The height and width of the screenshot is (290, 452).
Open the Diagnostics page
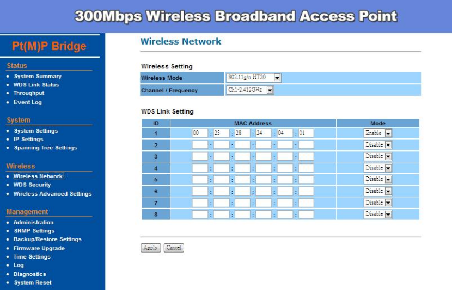point(30,274)
